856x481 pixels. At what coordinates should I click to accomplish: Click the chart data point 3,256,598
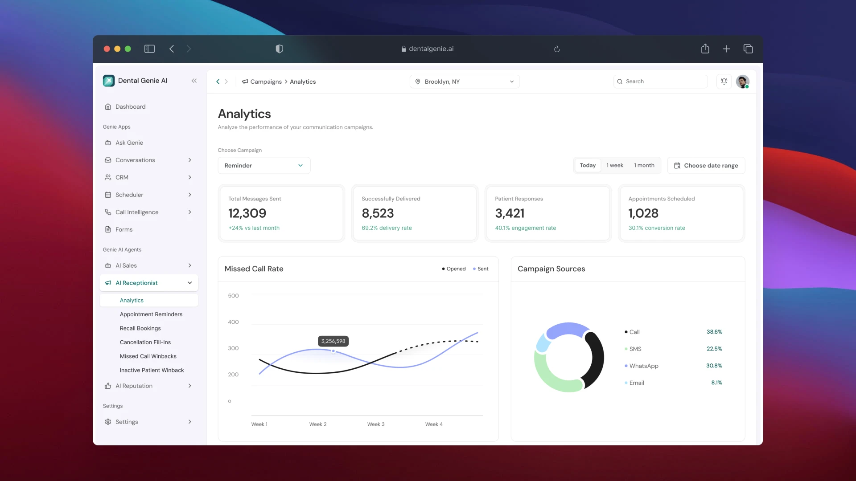(333, 351)
